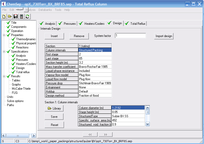Click the Save floppy disk icon
The width and height of the screenshot is (204, 144).
pyautogui.click(x=15, y=16)
